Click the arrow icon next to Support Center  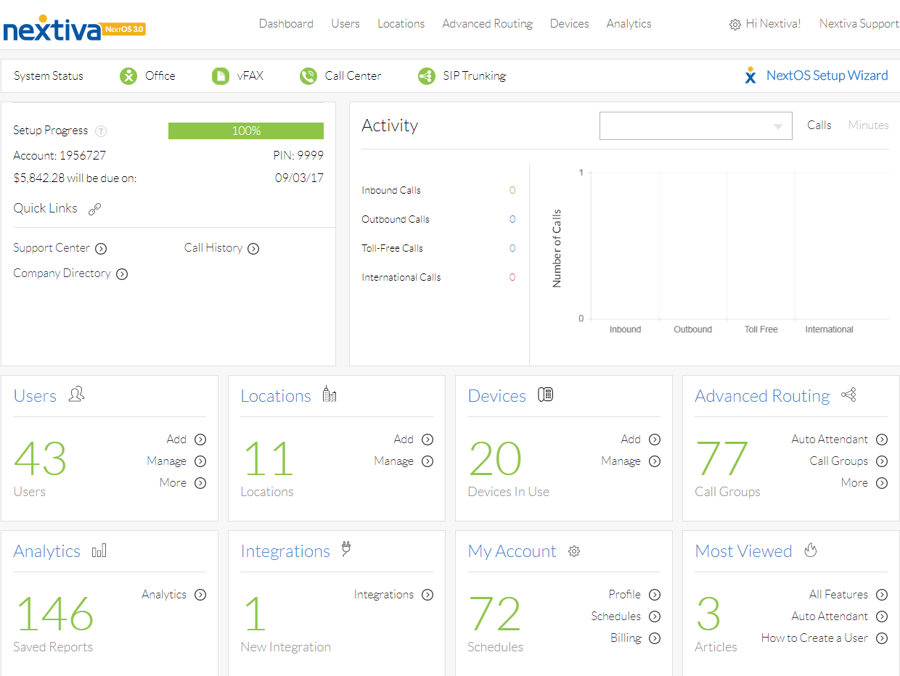pyautogui.click(x=101, y=249)
